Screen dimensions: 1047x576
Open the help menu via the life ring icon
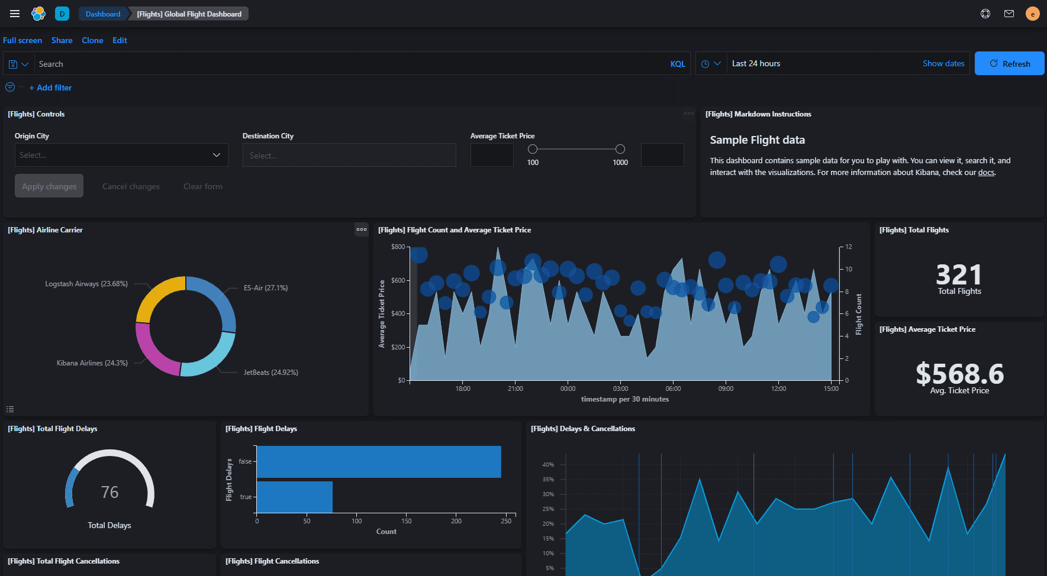[985, 13]
